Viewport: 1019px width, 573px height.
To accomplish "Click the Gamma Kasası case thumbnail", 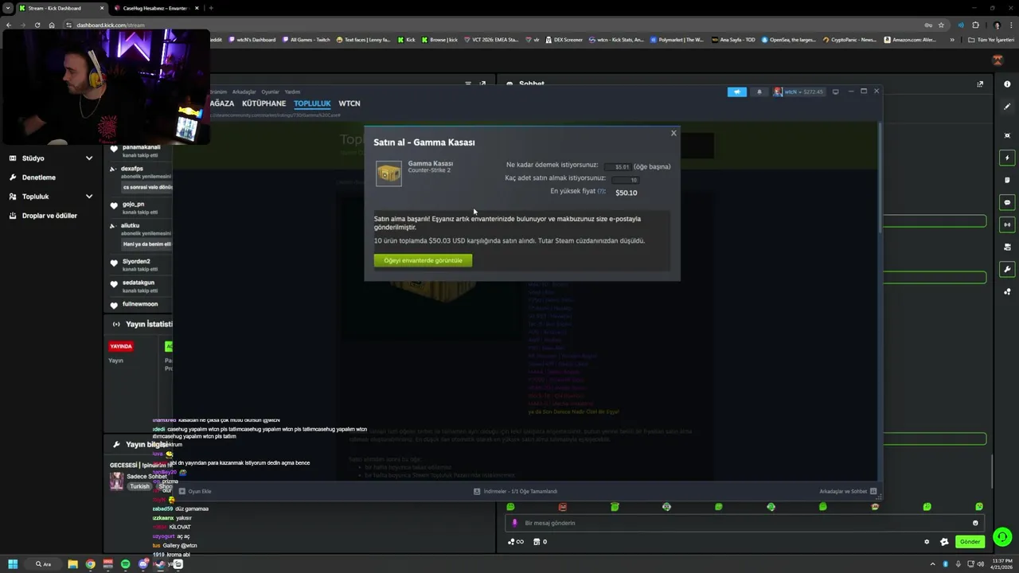I will pyautogui.click(x=389, y=173).
